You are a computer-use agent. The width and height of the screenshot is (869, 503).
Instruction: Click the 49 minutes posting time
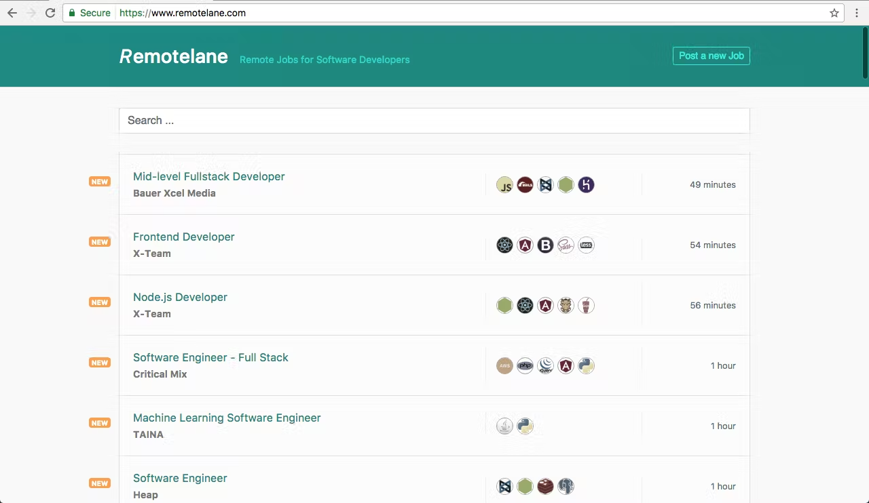pyautogui.click(x=713, y=184)
